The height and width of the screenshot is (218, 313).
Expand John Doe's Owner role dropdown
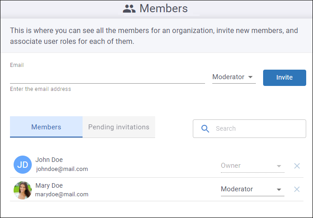(252, 166)
